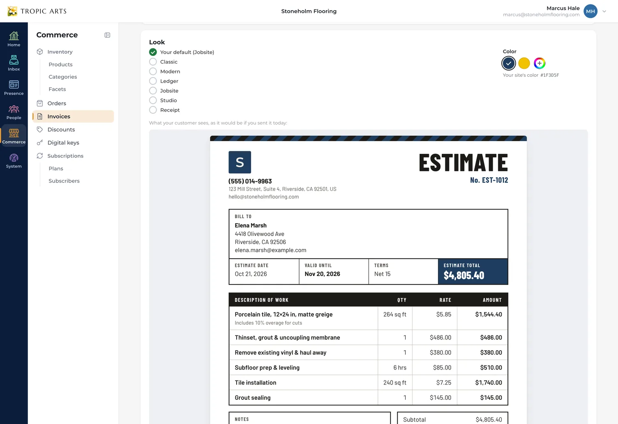Click the Discounts tag icon
The image size is (618, 424).
click(x=40, y=130)
